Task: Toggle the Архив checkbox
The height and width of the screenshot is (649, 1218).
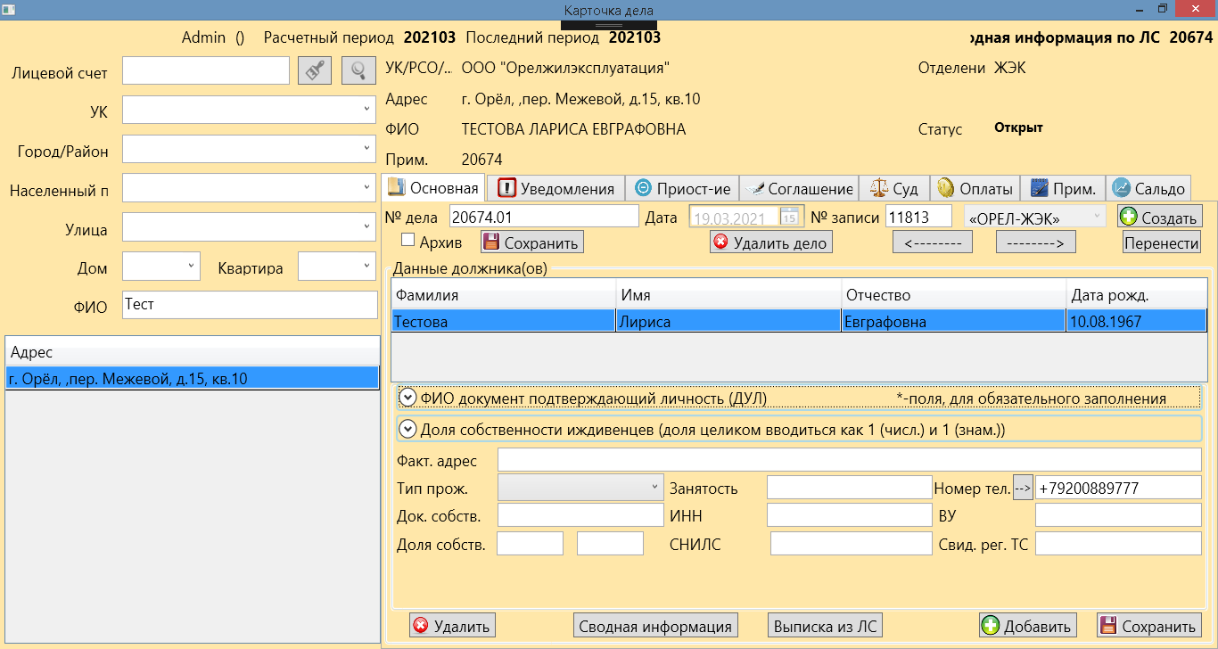Action: [408, 240]
